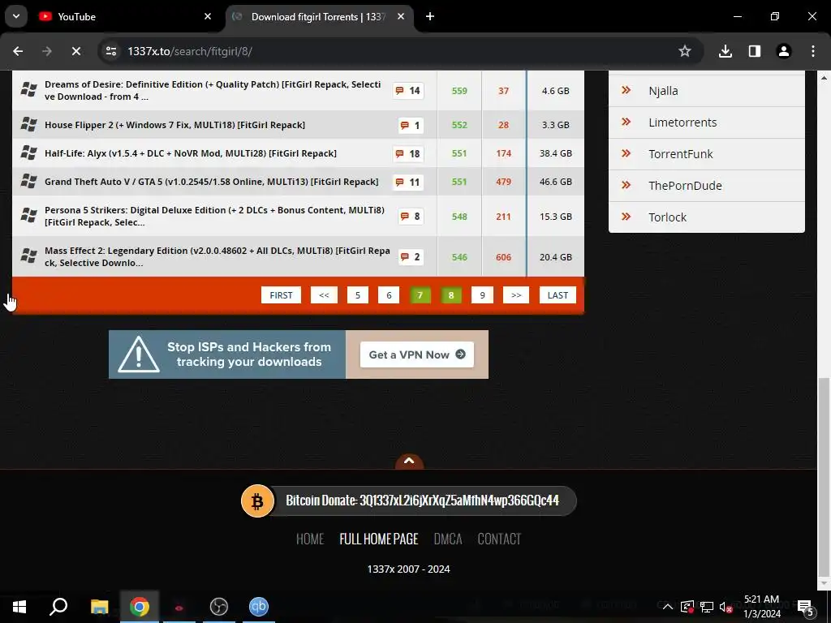
Task: Click the comments icon for Persona 5 Strikers
Action: click(x=410, y=216)
